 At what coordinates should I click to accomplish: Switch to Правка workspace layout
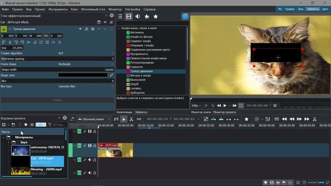[290, 9]
